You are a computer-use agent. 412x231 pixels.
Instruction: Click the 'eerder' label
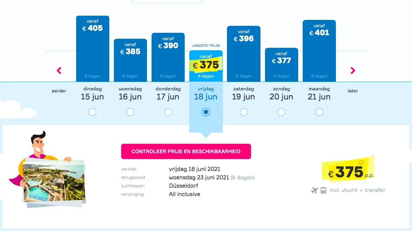(x=59, y=91)
